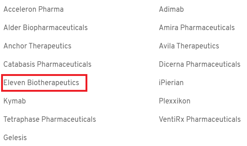This screenshot has width=247, height=146.
Task: Click the word Pharmaceuticals after Tetraphase
Action: coord(69,119)
